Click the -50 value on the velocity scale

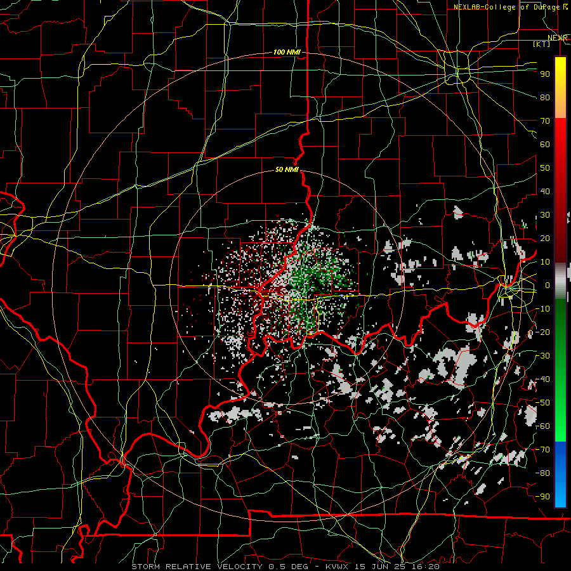[542, 403]
